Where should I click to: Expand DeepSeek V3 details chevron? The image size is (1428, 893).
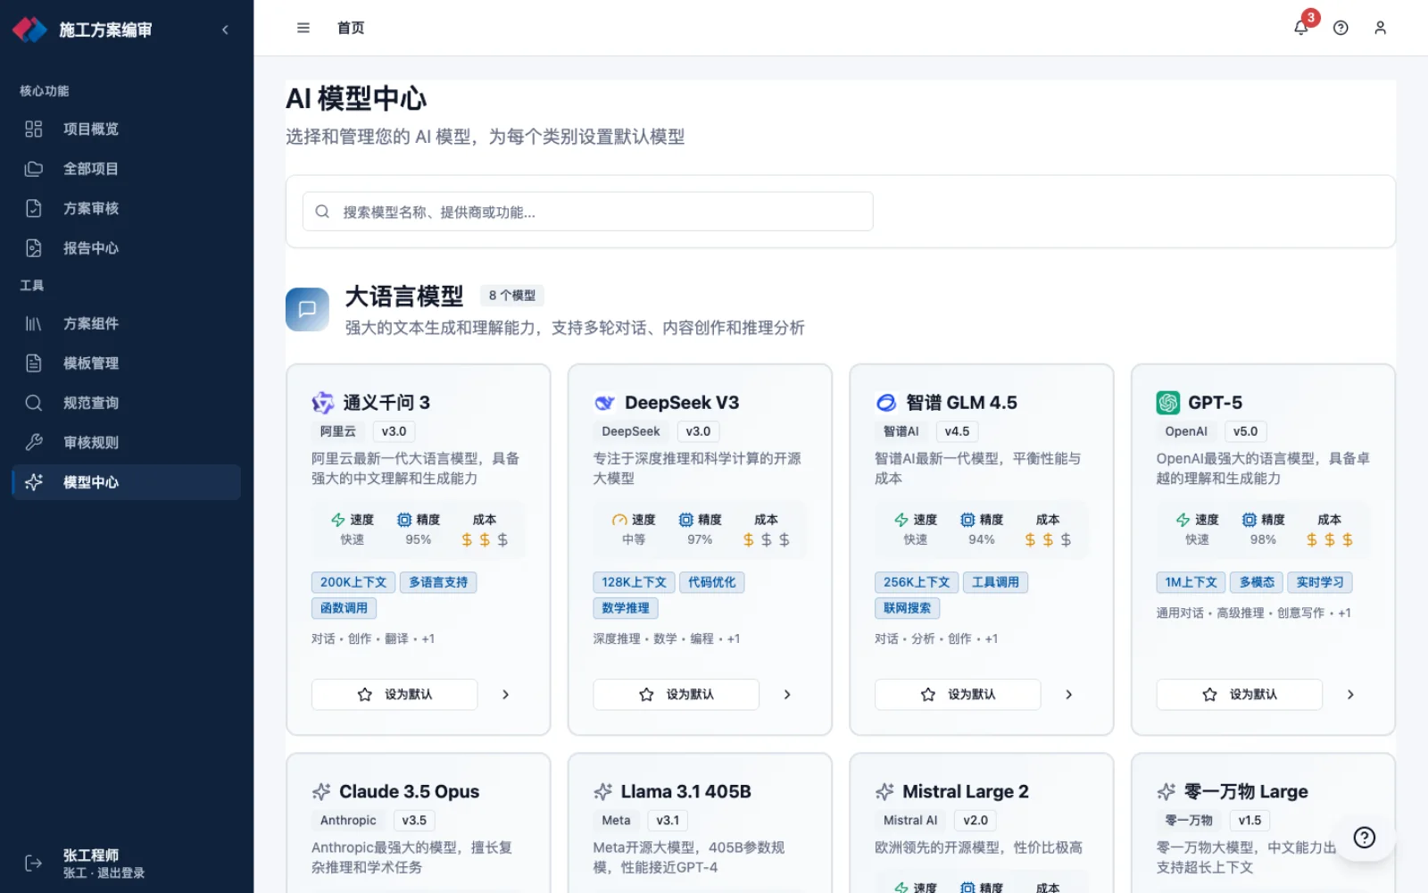pyautogui.click(x=787, y=694)
